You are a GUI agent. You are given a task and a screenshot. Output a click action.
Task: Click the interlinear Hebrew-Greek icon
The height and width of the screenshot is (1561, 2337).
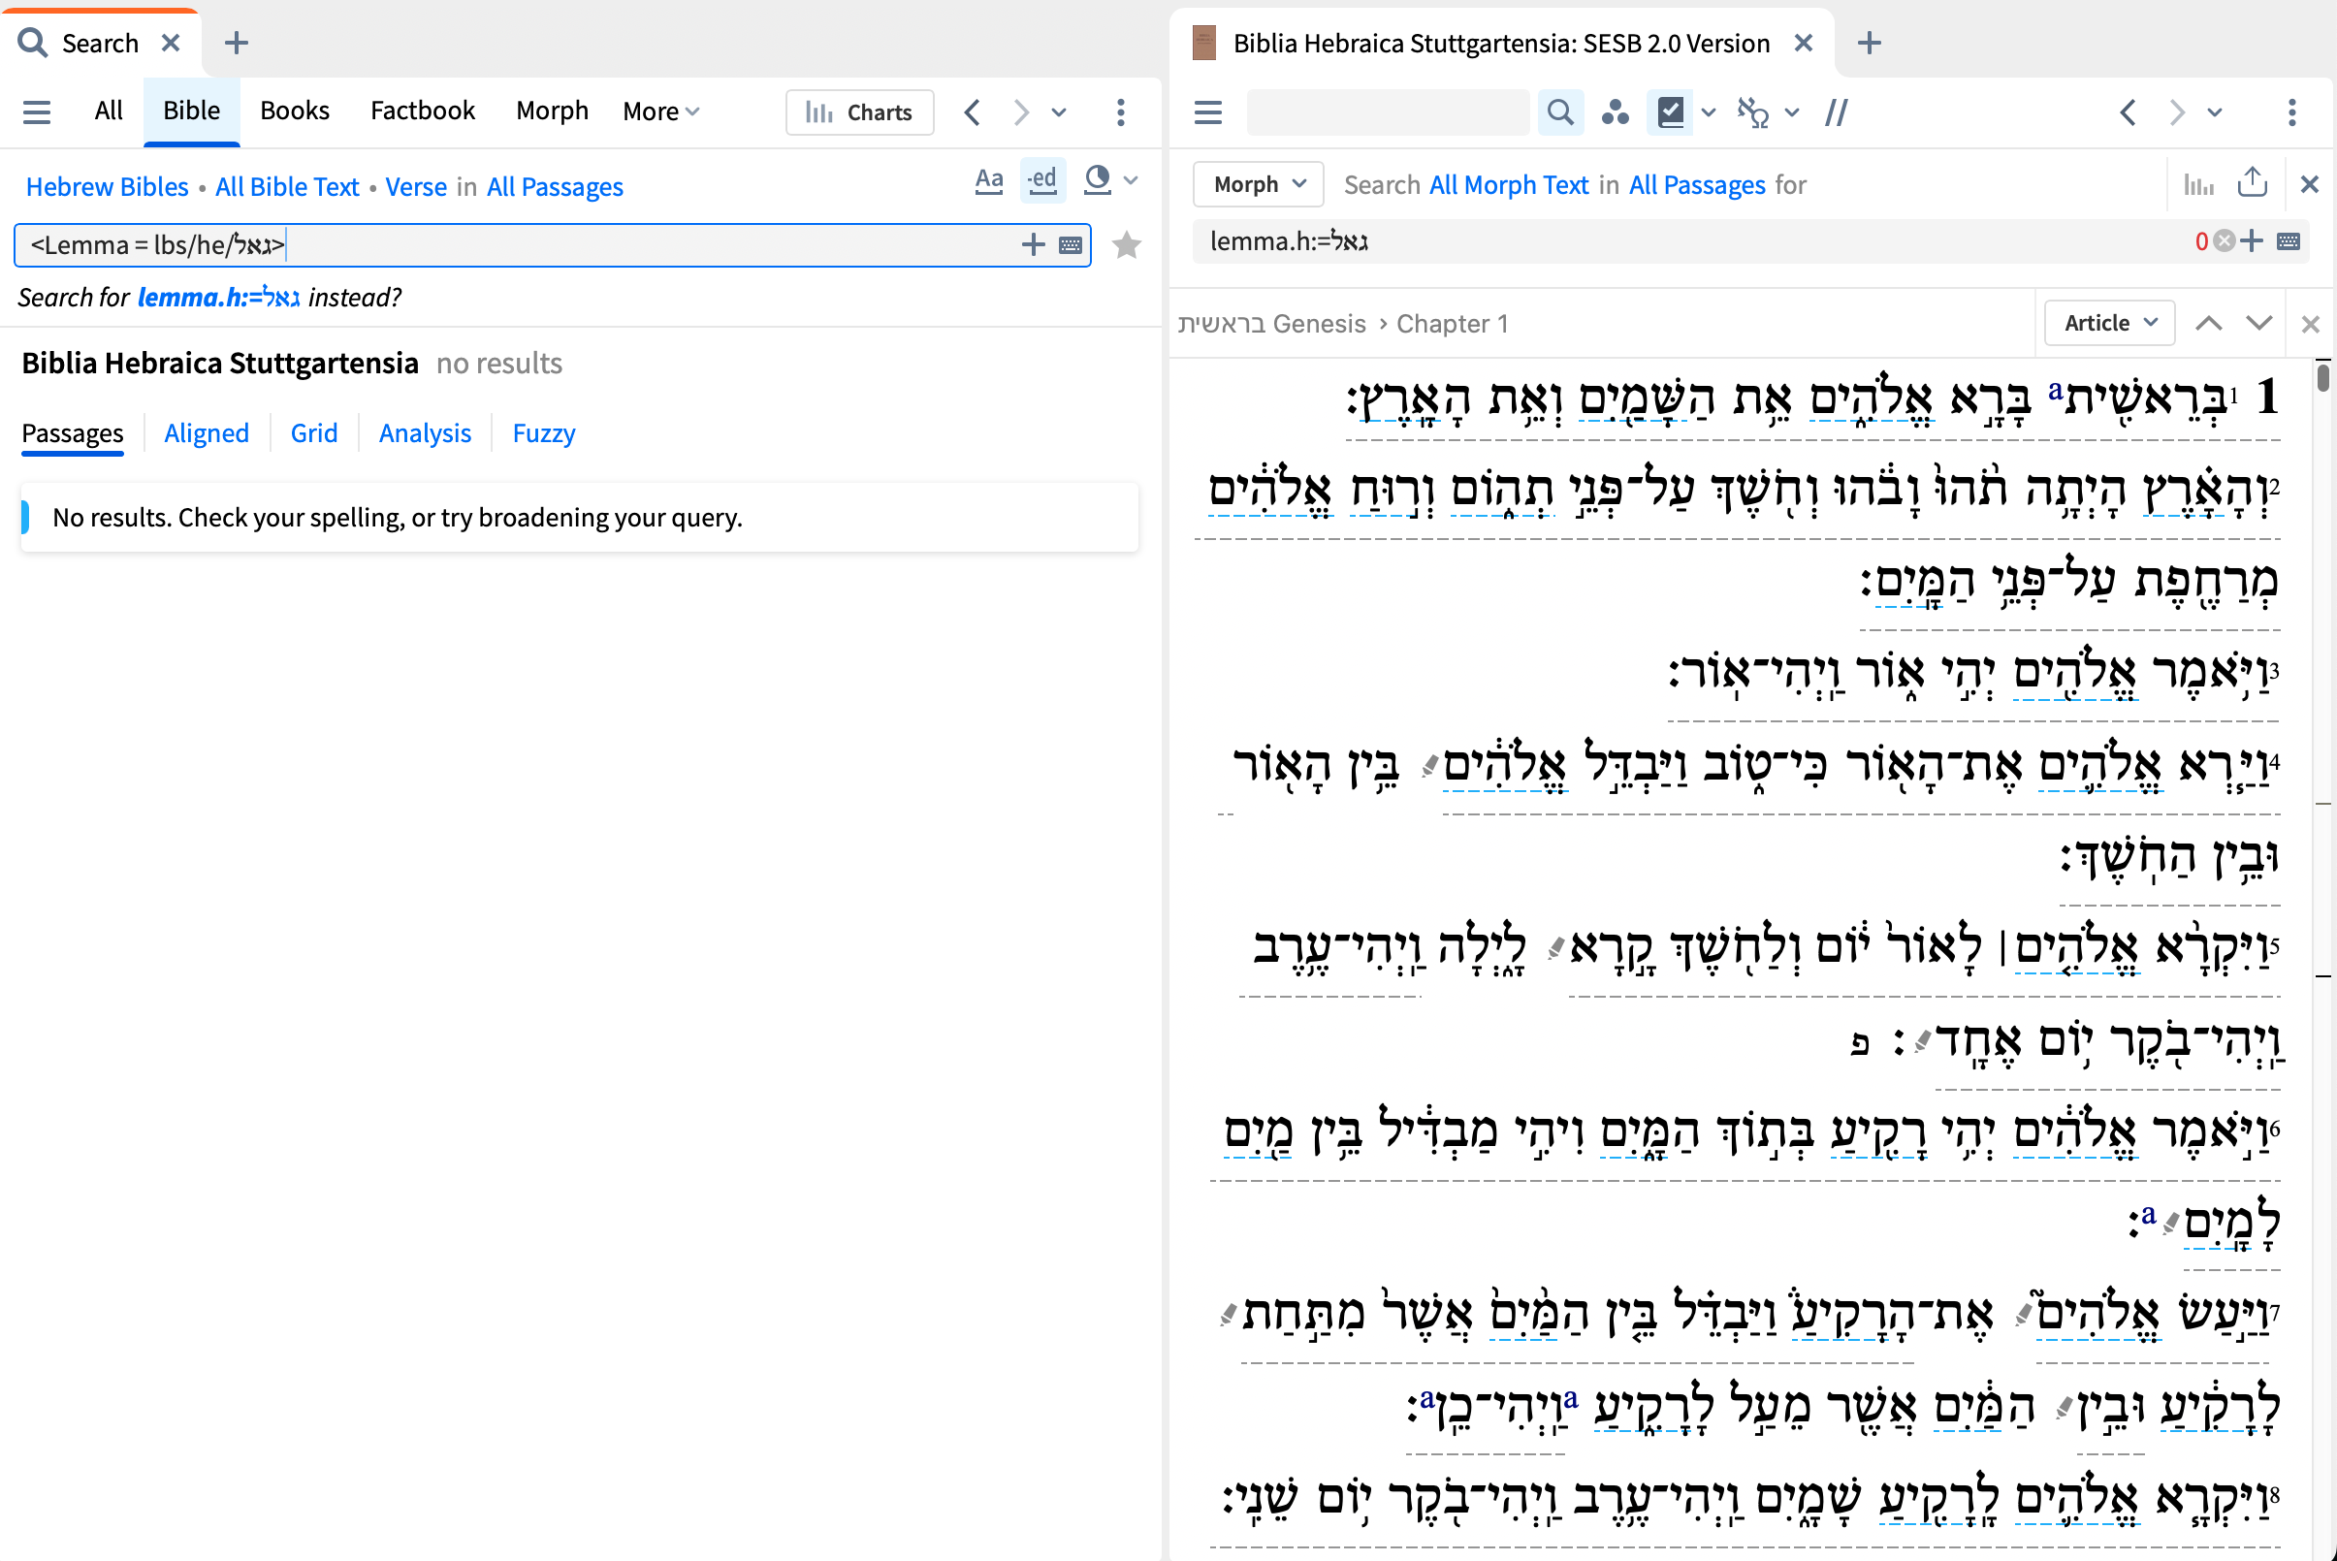(x=1751, y=112)
